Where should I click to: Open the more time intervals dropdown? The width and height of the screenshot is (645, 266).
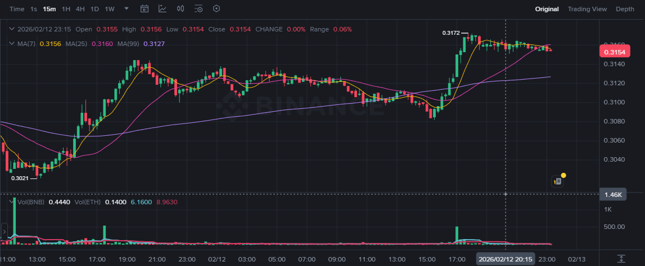point(126,9)
